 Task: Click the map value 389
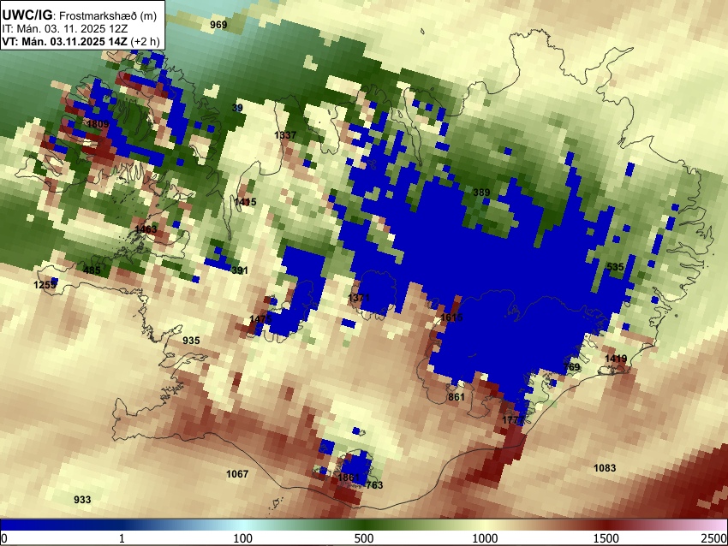481,192
